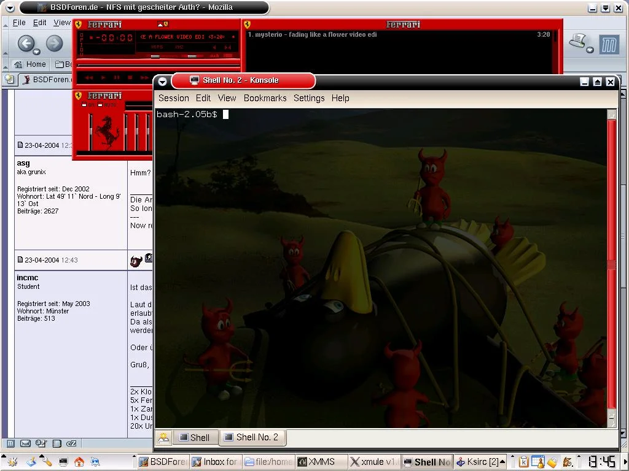Click the XMMS play button
The width and height of the screenshot is (629, 471).
point(103,77)
